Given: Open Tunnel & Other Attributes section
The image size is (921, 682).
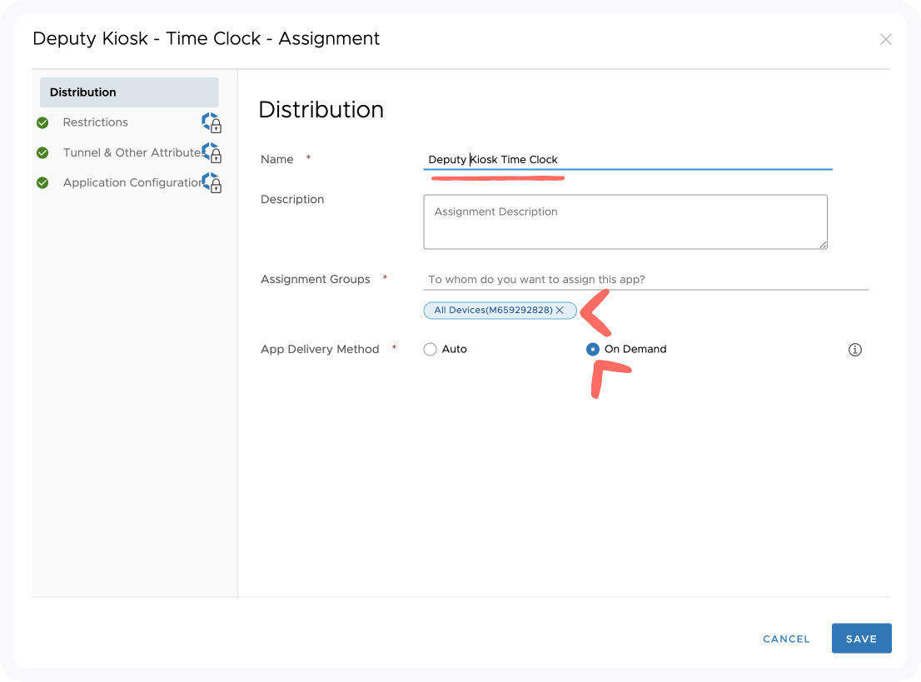Looking at the screenshot, I should (132, 152).
